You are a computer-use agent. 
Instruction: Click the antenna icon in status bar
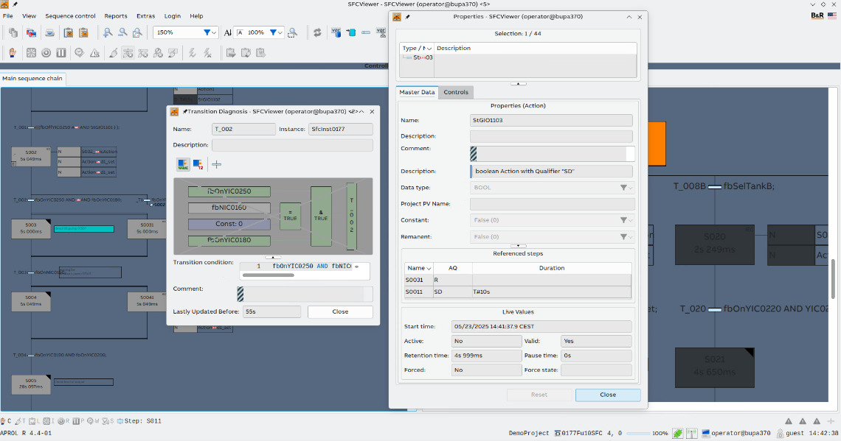(x=692, y=433)
